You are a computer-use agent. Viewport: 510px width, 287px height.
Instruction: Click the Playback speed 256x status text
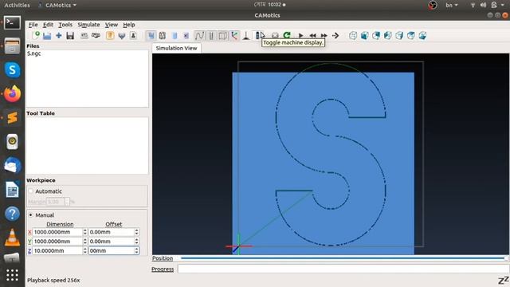tap(53, 280)
